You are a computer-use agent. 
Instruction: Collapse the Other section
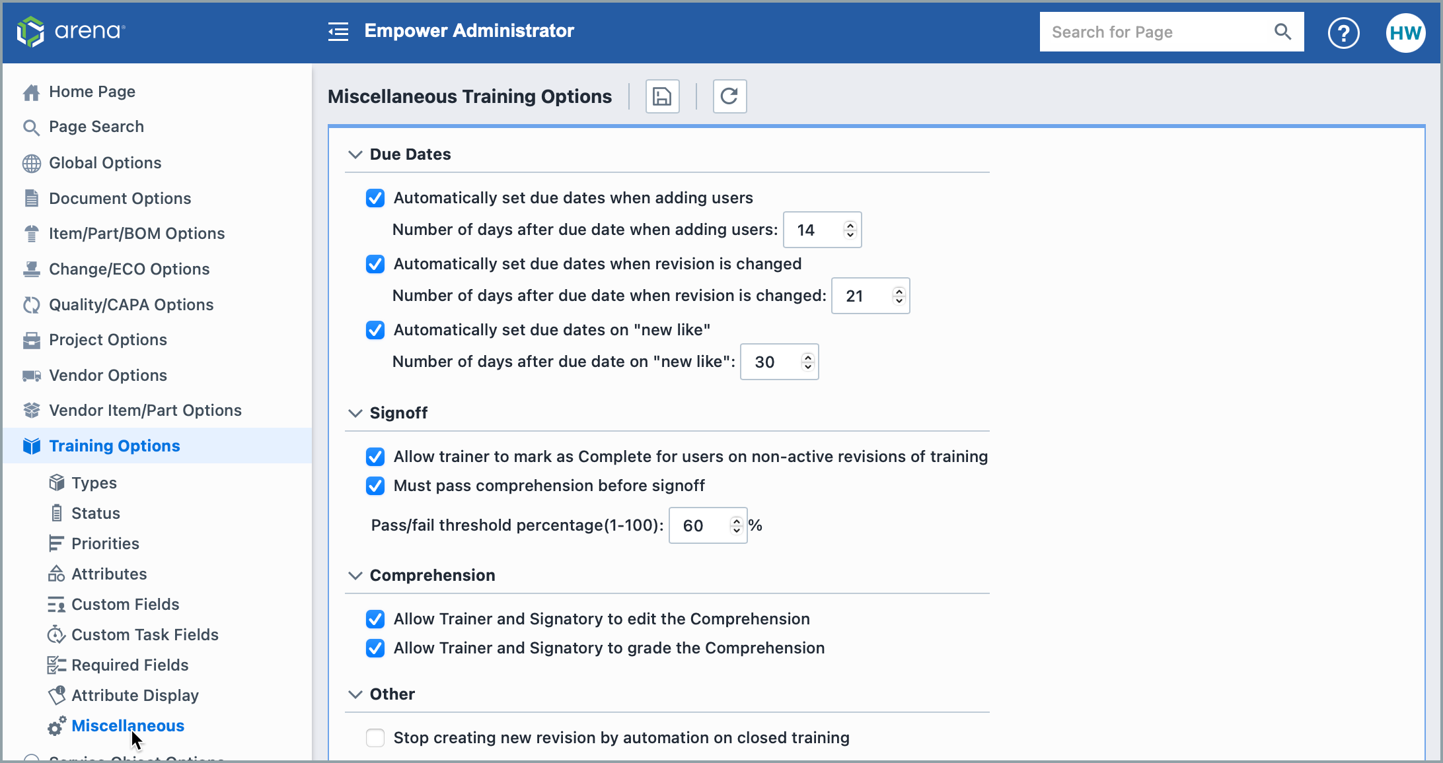[x=355, y=694]
